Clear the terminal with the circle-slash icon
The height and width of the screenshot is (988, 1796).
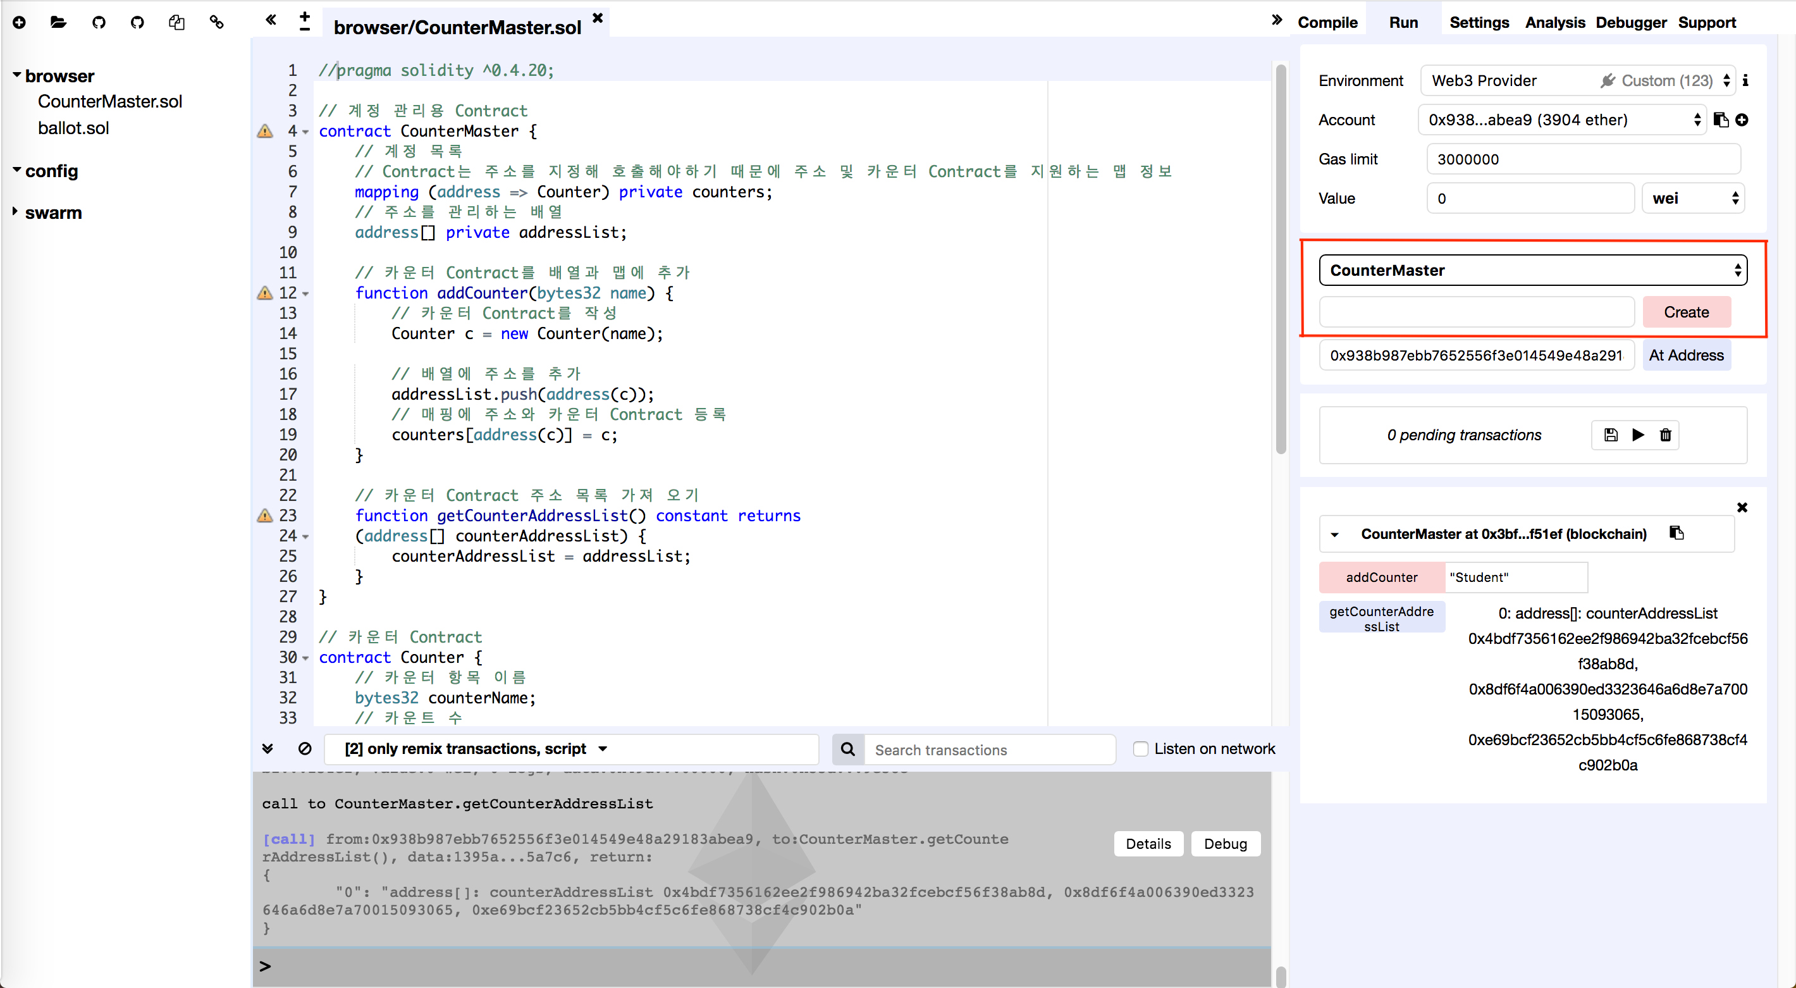[305, 748]
